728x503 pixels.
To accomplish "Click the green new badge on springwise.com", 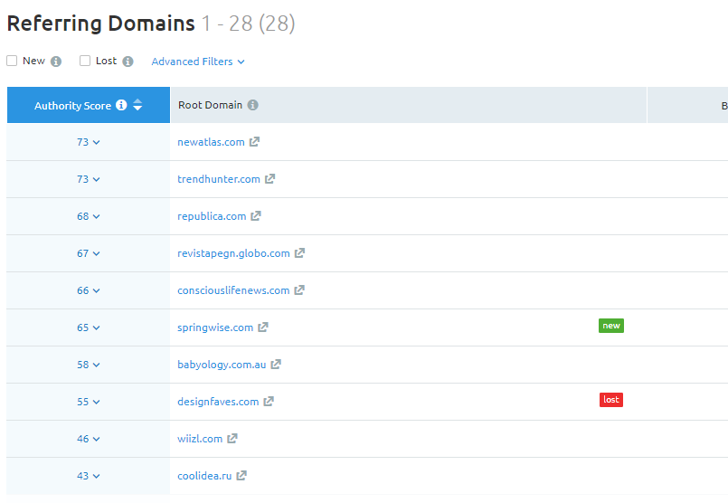I will click(x=611, y=326).
